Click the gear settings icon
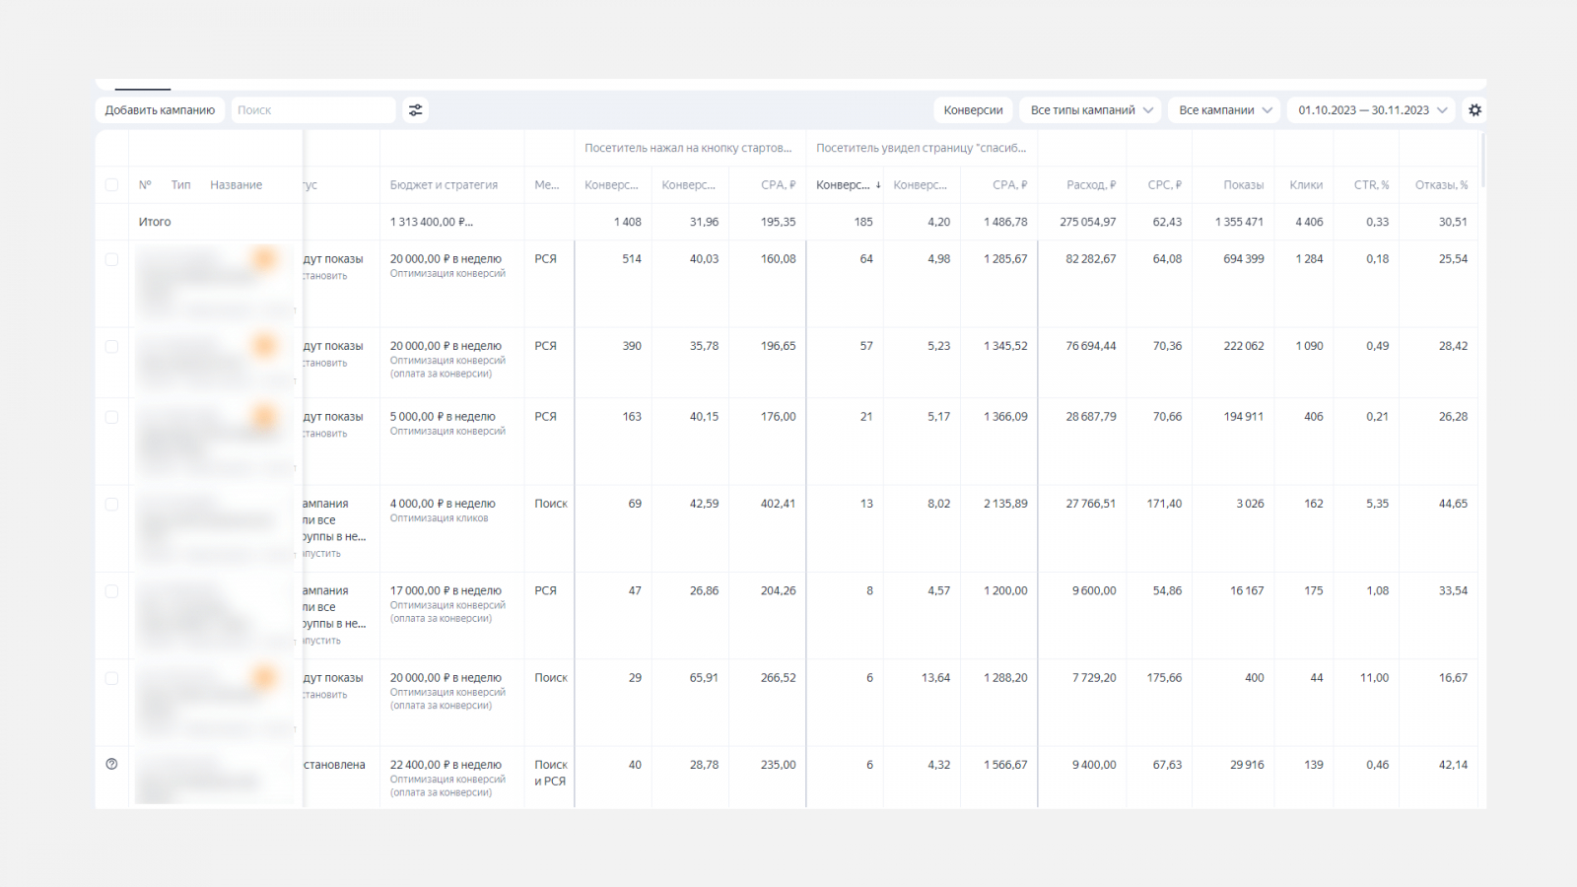This screenshot has height=887, width=1577. (x=1474, y=110)
